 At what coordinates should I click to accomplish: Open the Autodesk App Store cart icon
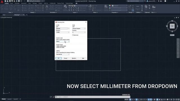(159, 1)
